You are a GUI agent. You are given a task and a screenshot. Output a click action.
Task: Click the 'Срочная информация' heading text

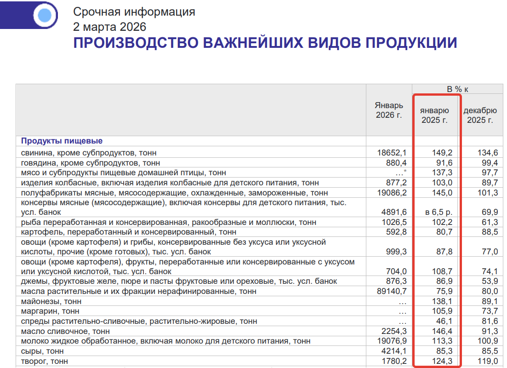[x=134, y=12]
